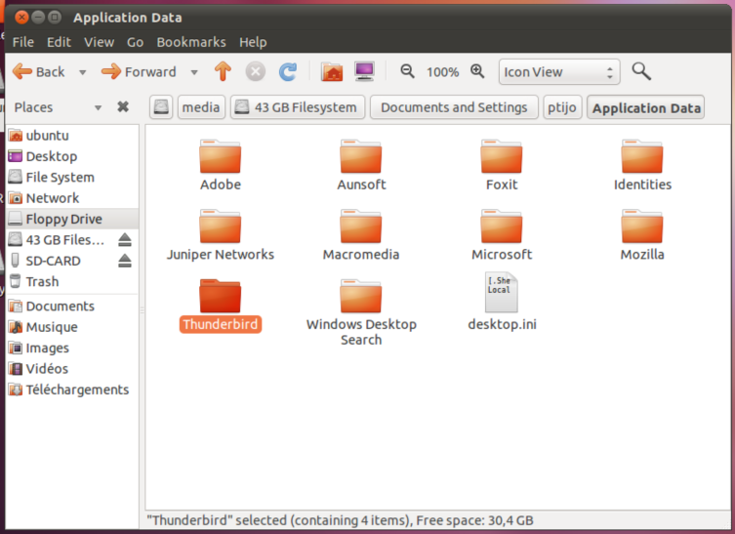Viewport: 735px width, 534px height.
Task: Open Vidéos bookmark in sidebar
Action: point(72,368)
